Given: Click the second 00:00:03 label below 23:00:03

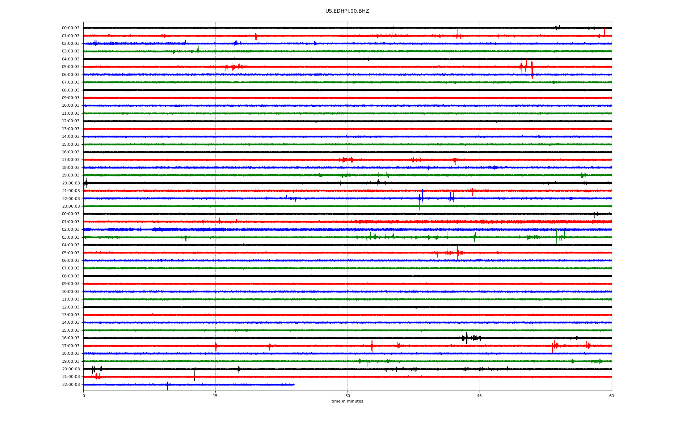Looking at the screenshot, I should pyautogui.click(x=71, y=214).
